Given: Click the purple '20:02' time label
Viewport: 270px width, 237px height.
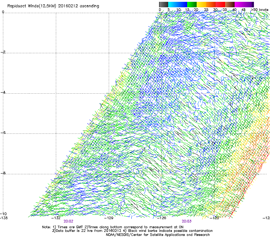Looking at the screenshot, I should click(68, 221).
